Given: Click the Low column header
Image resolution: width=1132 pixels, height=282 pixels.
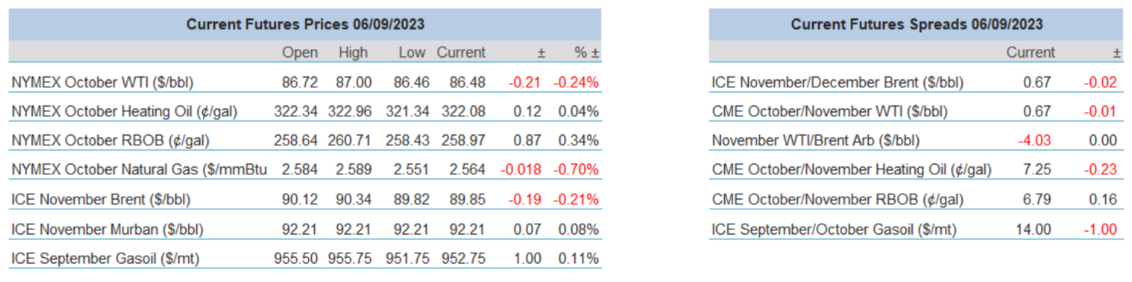Looking at the screenshot, I should click(412, 53).
